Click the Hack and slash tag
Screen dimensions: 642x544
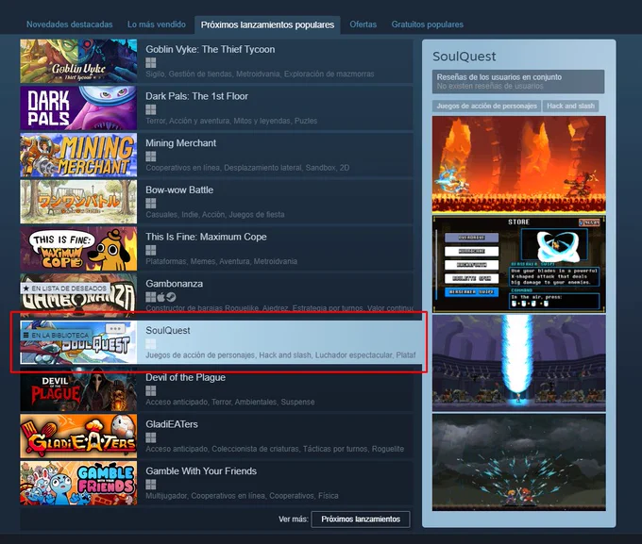[570, 106]
